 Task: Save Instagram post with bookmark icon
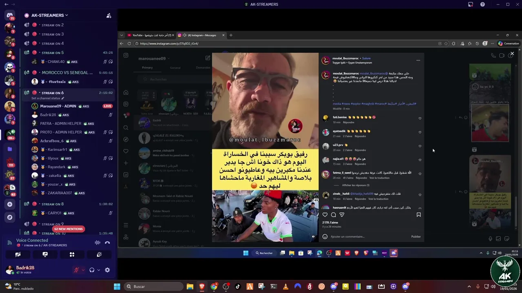pyautogui.click(x=418, y=214)
